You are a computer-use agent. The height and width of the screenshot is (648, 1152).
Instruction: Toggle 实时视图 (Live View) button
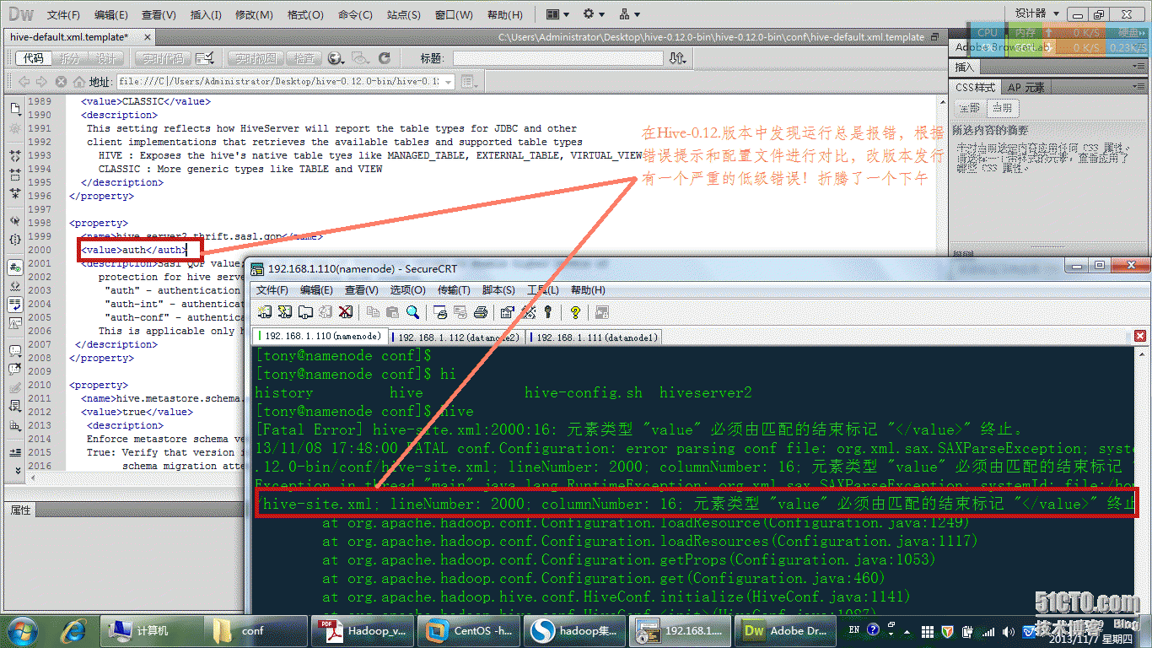(x=256, y=58)
